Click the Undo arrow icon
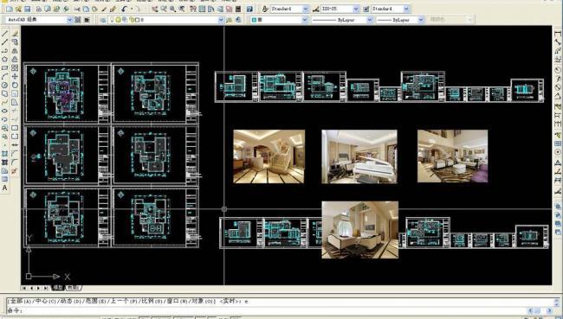The width and height of the screenshot is (563, 319). point(124,9)
